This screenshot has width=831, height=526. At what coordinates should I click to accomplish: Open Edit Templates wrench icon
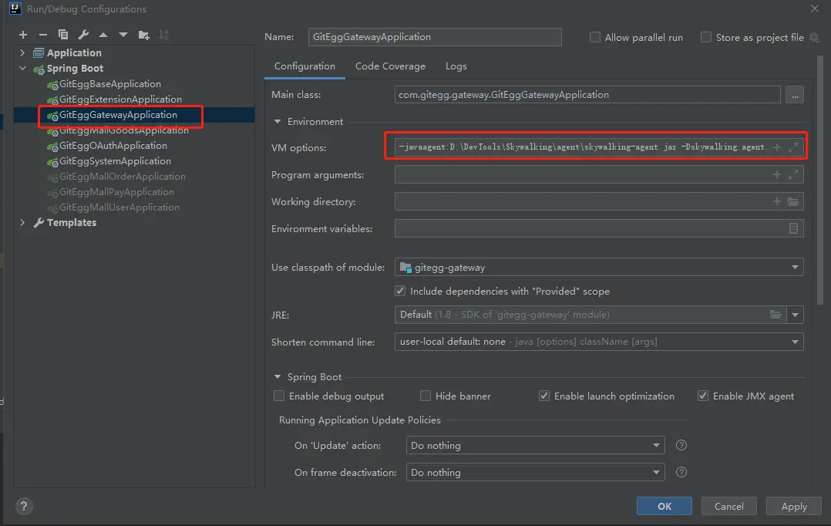tap(83, 35)
